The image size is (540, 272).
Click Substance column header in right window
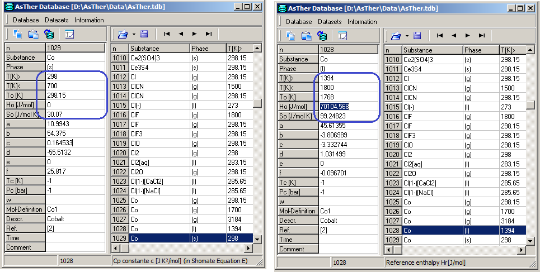[433, 50]
